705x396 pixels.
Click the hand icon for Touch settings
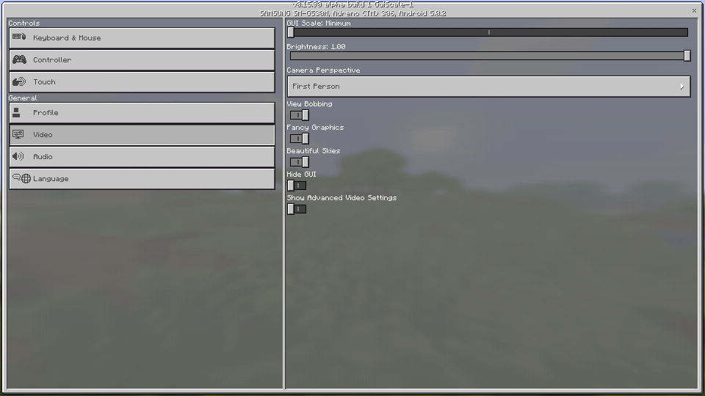point(19,81)
